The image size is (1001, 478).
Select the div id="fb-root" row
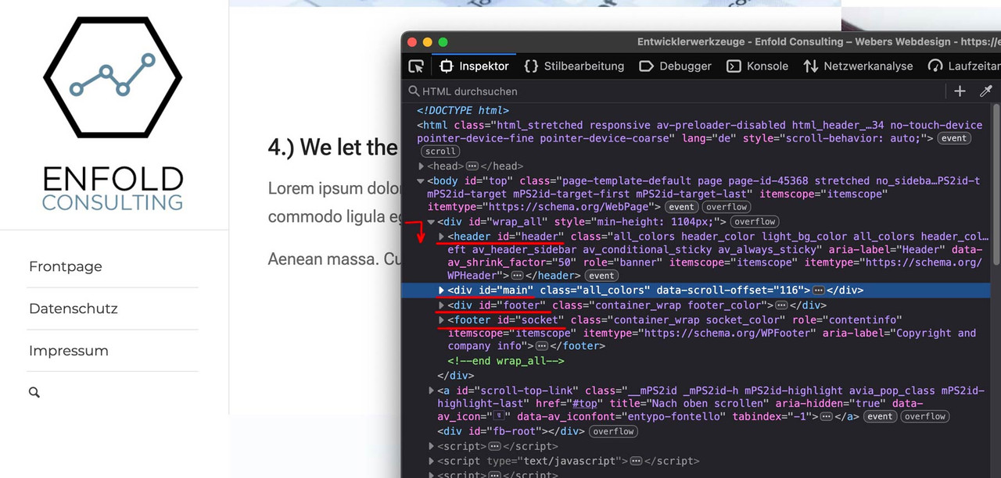511,431
